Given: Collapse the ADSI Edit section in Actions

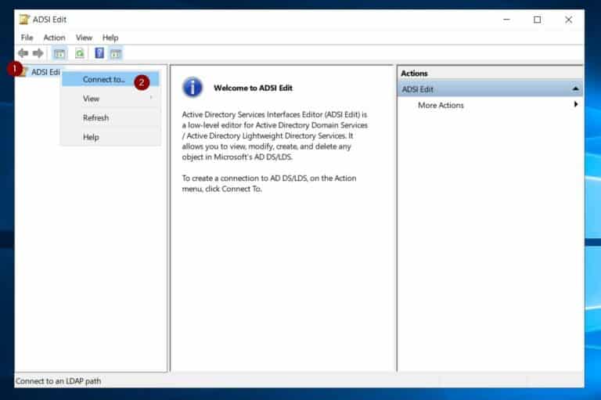Looking at the screenshot, I should click(x=575, y=89).
